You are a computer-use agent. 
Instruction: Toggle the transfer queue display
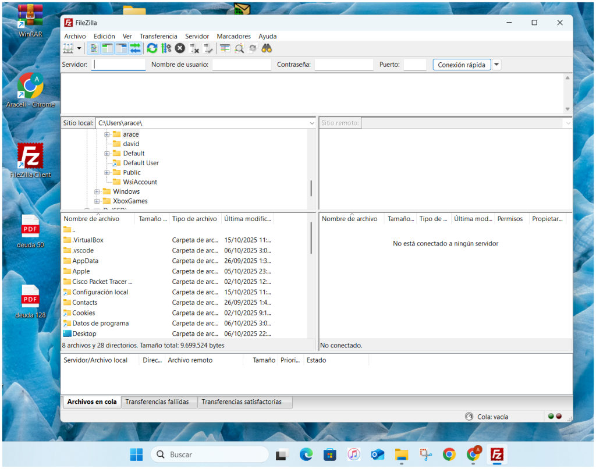135,48
